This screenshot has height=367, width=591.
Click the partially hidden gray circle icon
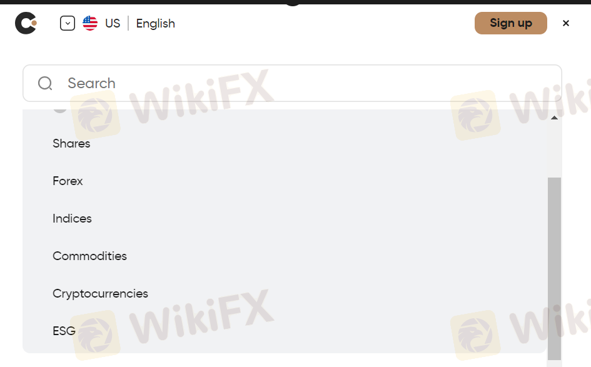60,111
